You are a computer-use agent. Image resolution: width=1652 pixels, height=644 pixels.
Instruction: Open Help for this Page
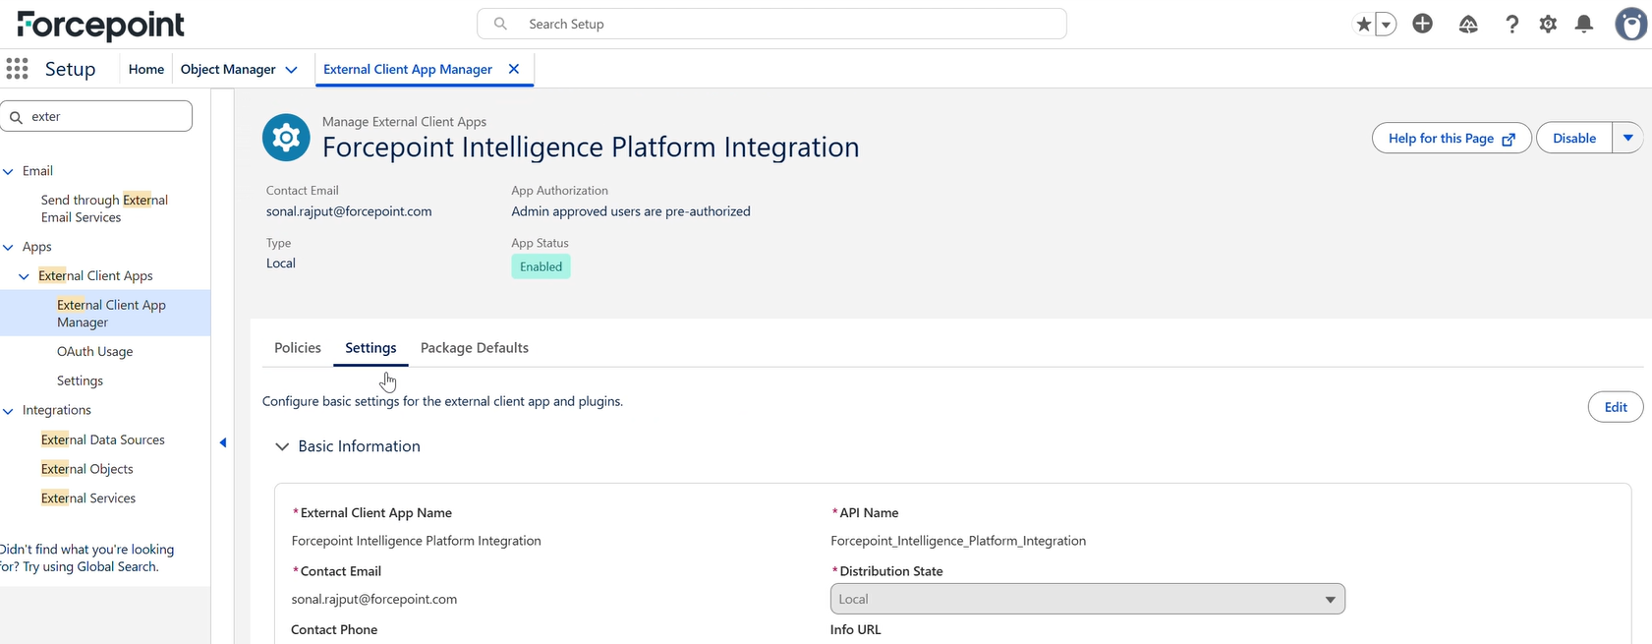pyautogui.click(x=1452, y=139)
